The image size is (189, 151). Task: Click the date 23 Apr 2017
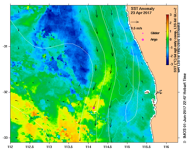(141, 13)
